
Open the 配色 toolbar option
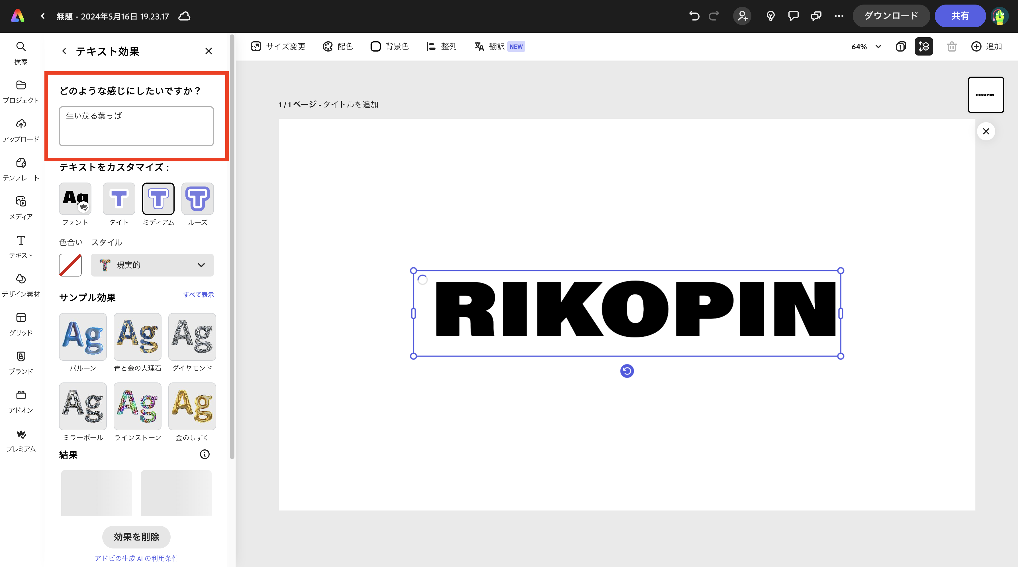338,47
